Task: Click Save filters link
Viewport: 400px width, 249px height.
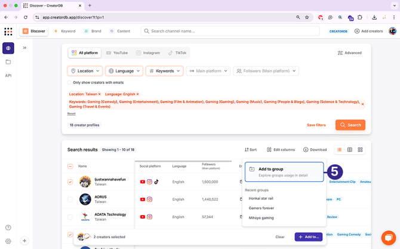Action: coord(316,125)
